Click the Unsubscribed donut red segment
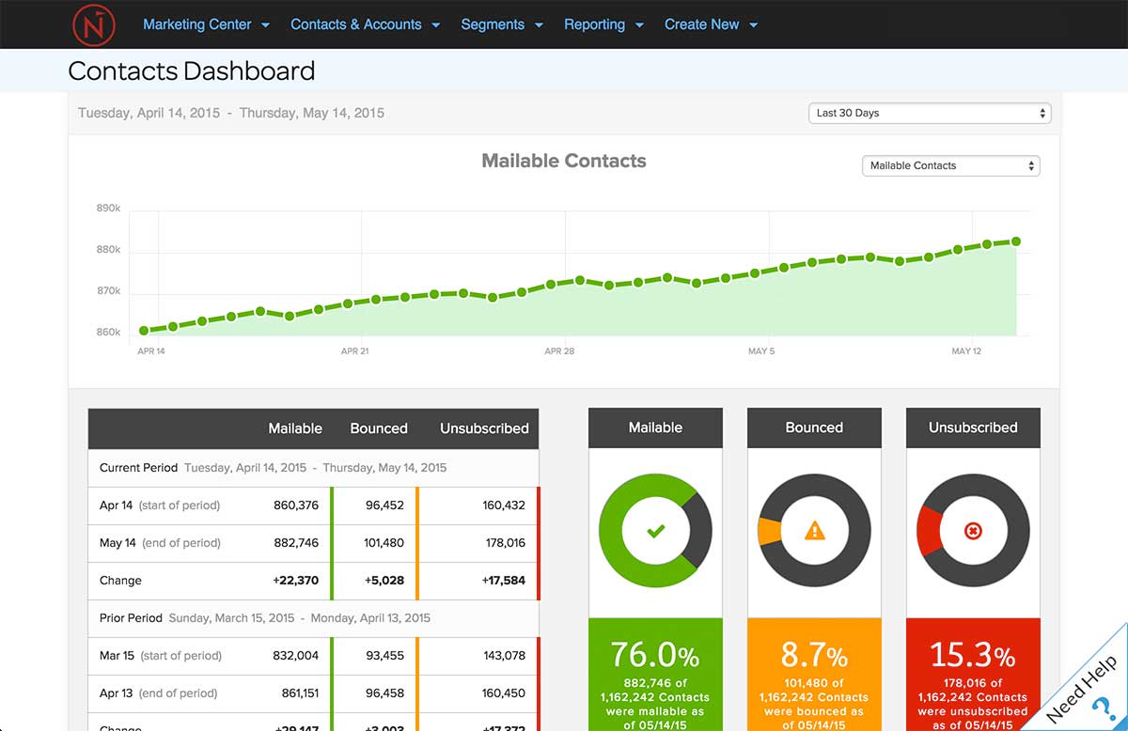This screenshot has width=1128, height=731. [x=927, y=531]
